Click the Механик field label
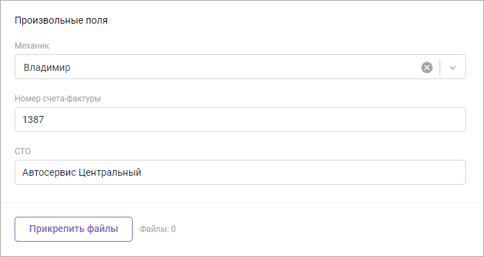This screenshot has width=484, height=257. click(x=32, y=46)
